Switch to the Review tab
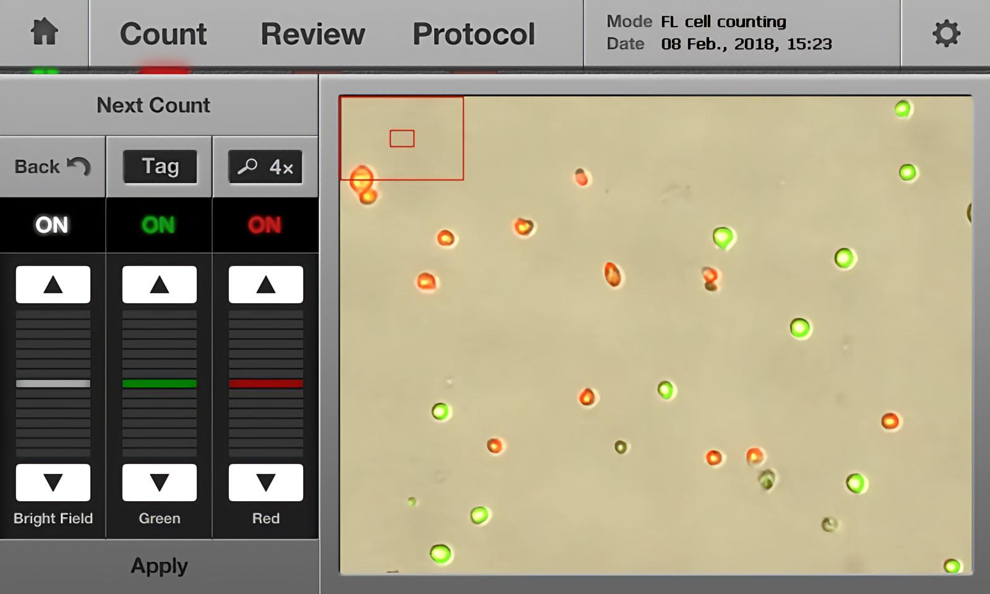The width and height of the screenshot is (990, 594). 312,33
